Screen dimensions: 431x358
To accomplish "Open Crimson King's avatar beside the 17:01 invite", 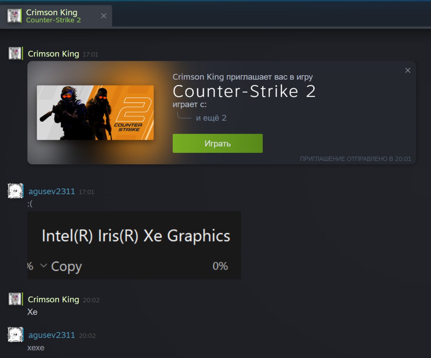I will 15,53.
